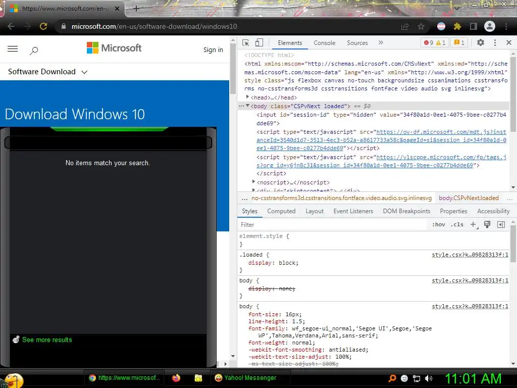The image size is (517, 388).
Task: Open the Accessibility pane tab
Action: (493, 211)
